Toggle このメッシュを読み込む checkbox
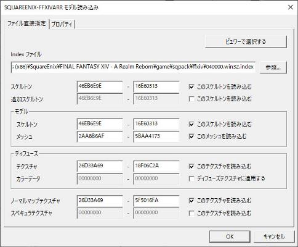Viewport: 298px width, 247px height. pyautogui.click(x=191, y=136)
